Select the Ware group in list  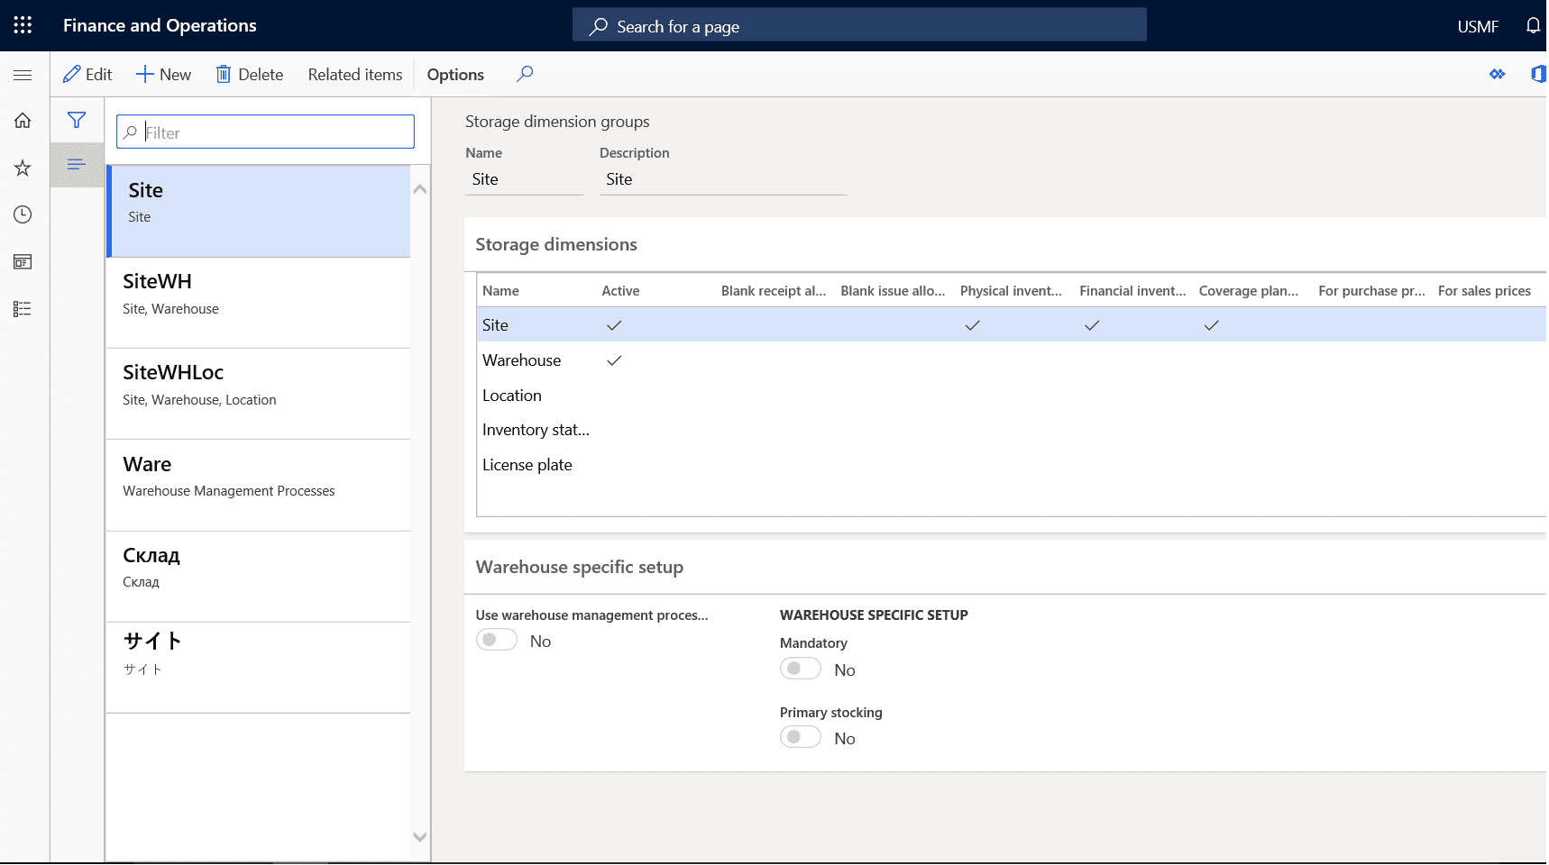point(259,486)
